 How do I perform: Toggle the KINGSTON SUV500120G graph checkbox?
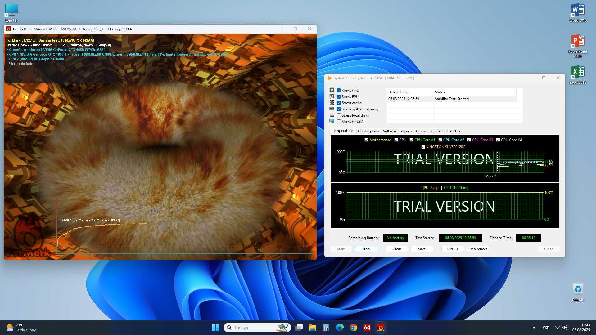(x=423, y=147)
